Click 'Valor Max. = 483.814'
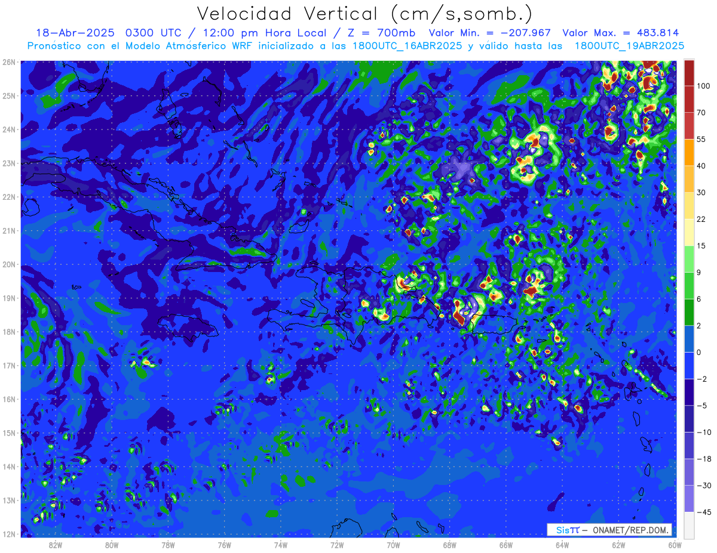 point(621,33)
